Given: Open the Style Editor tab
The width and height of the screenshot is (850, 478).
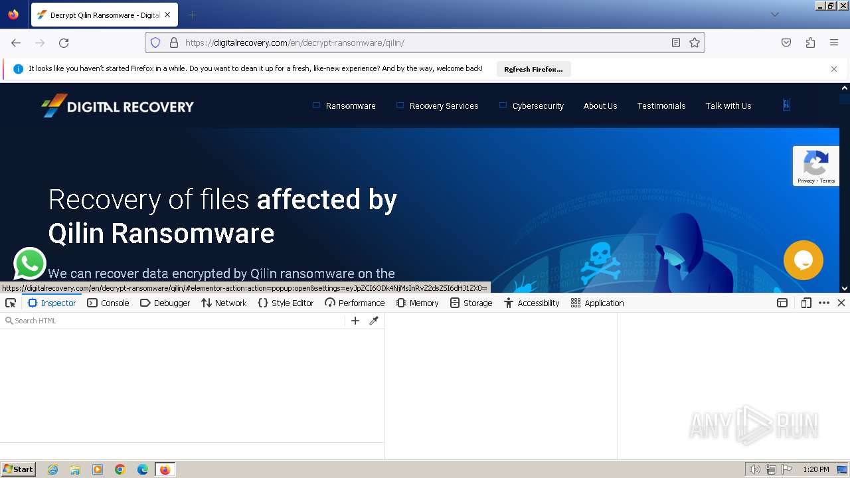Looking at the screenshot, I should point(286,303).
